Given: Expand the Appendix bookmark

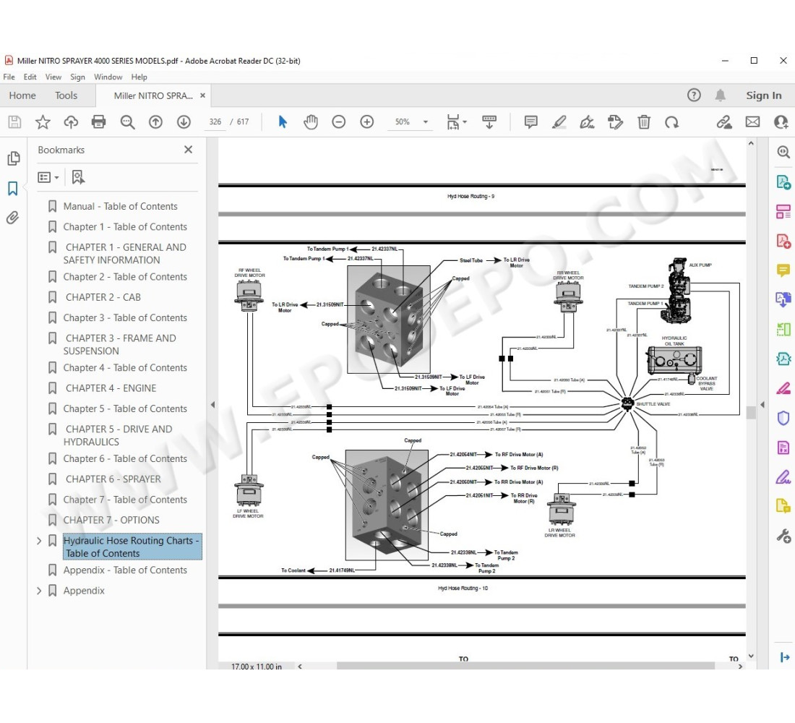Looking at the screenshot, I should pyautogui.click(x=39, y=591).
